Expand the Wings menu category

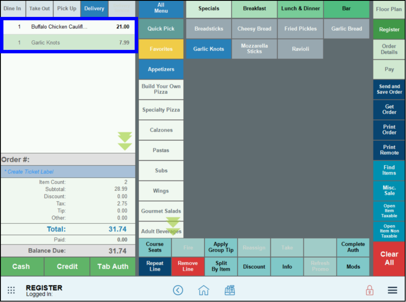tap(161, 191)
